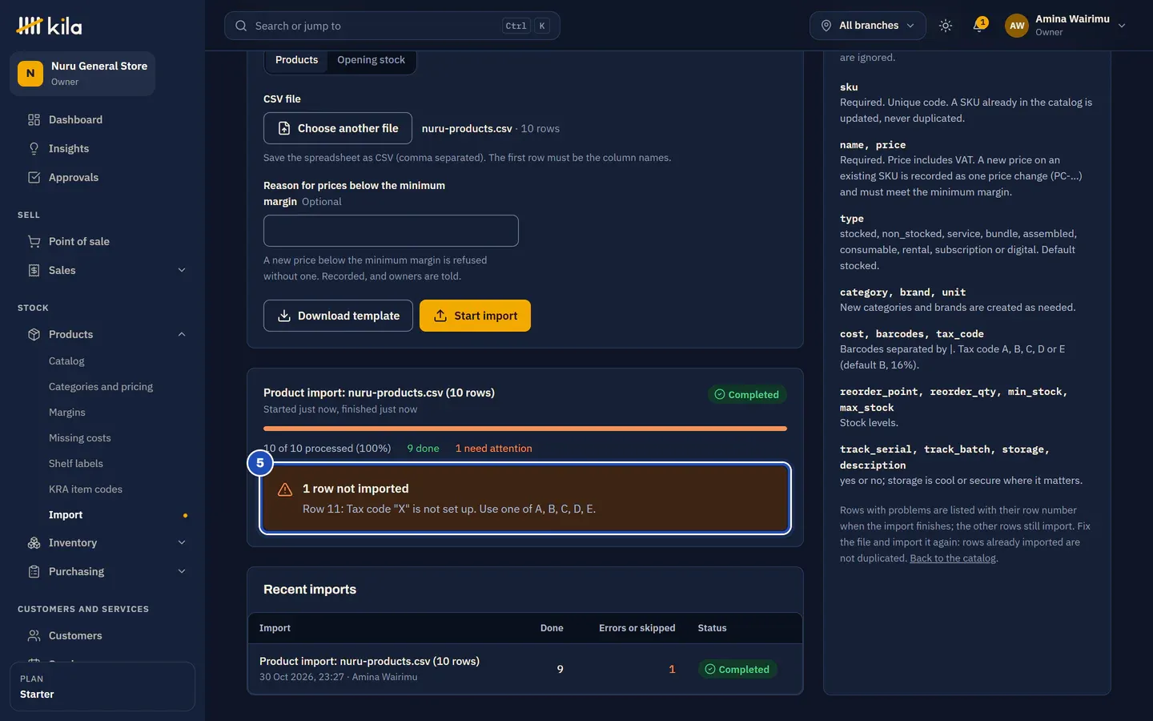1153x721 pixels.
Task: Open Missing costs page
Action: pos(80,438)
